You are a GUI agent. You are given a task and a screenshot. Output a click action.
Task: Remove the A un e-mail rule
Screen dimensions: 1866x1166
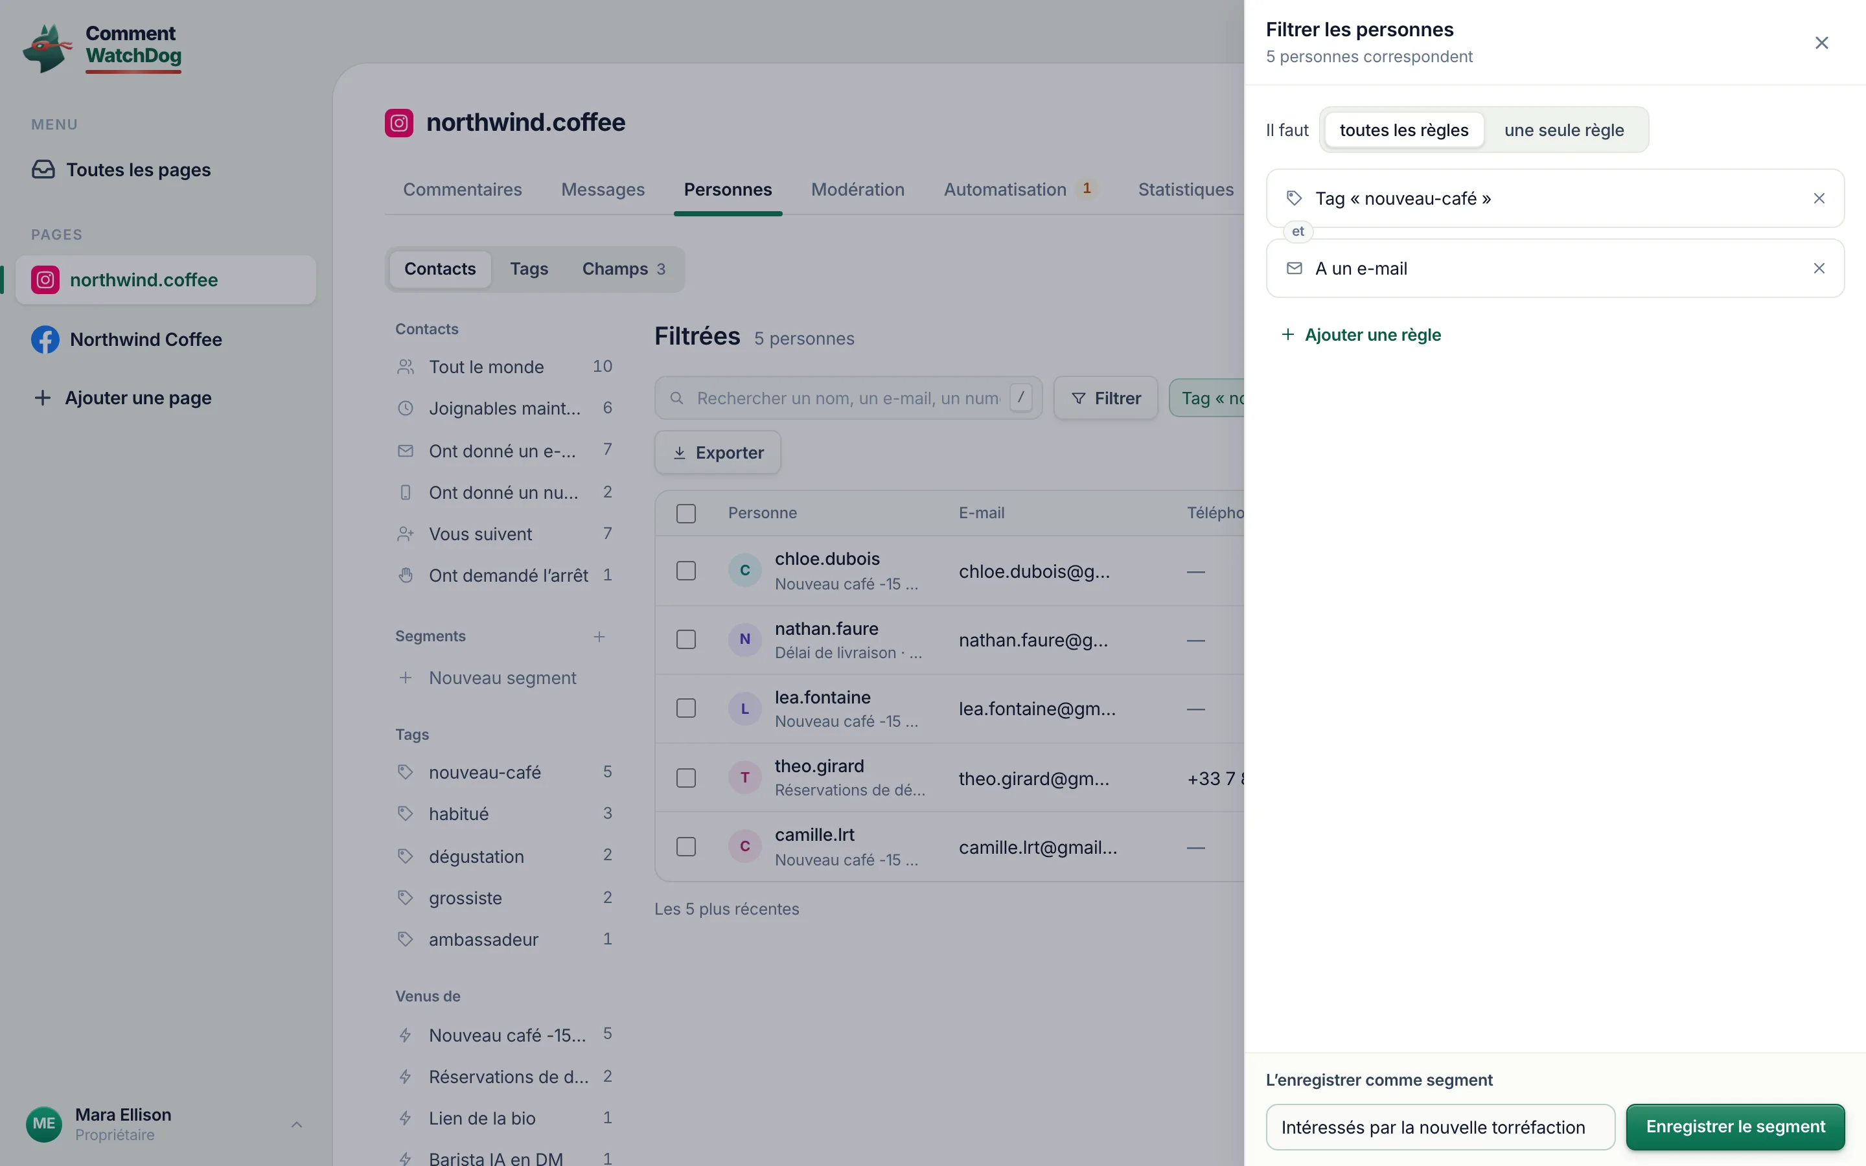point(1819,268)
